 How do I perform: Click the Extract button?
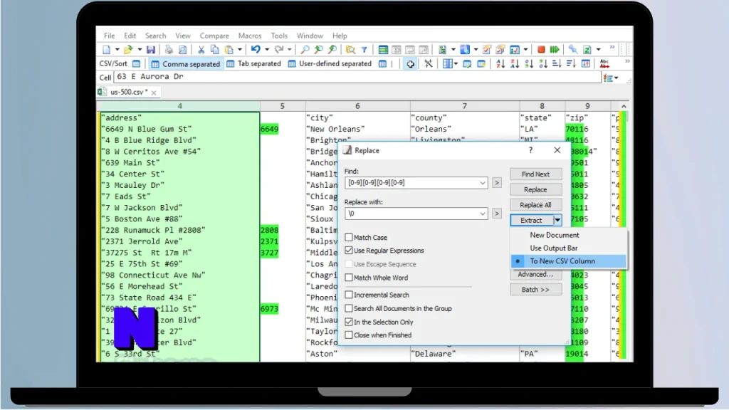531,221
